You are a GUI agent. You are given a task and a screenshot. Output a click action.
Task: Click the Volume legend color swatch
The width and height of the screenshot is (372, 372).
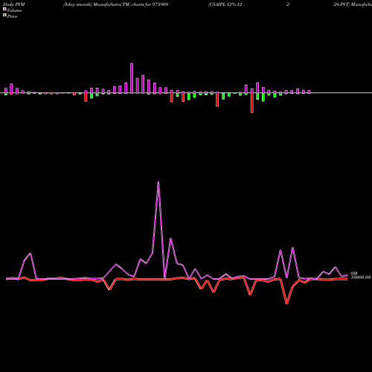[x=4, y=9]
